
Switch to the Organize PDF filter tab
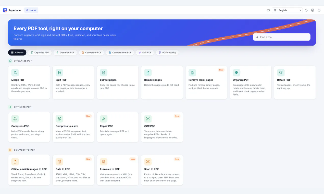click(40, 53)
